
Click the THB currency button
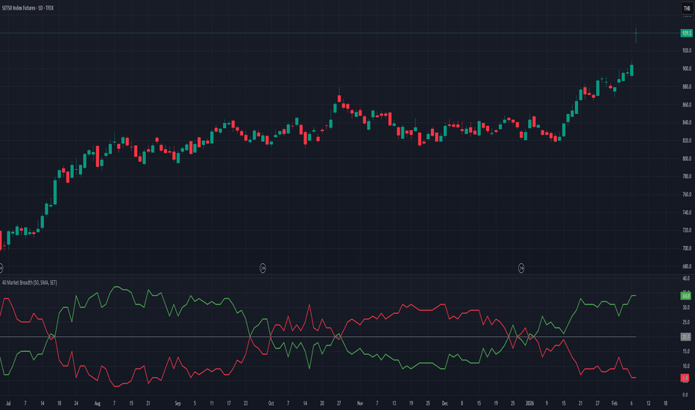pyautogui.click(x=687, y=8)
